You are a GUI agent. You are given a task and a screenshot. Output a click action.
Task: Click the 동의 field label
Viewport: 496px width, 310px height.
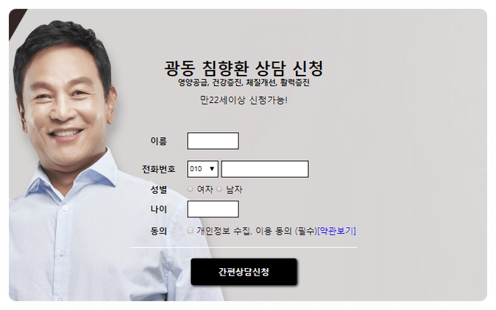[x=158, y=231]
